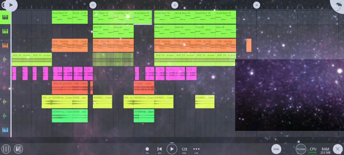Select the Brazil Bass track keyboard icon
344x155 pixels.
pos(5,17)
